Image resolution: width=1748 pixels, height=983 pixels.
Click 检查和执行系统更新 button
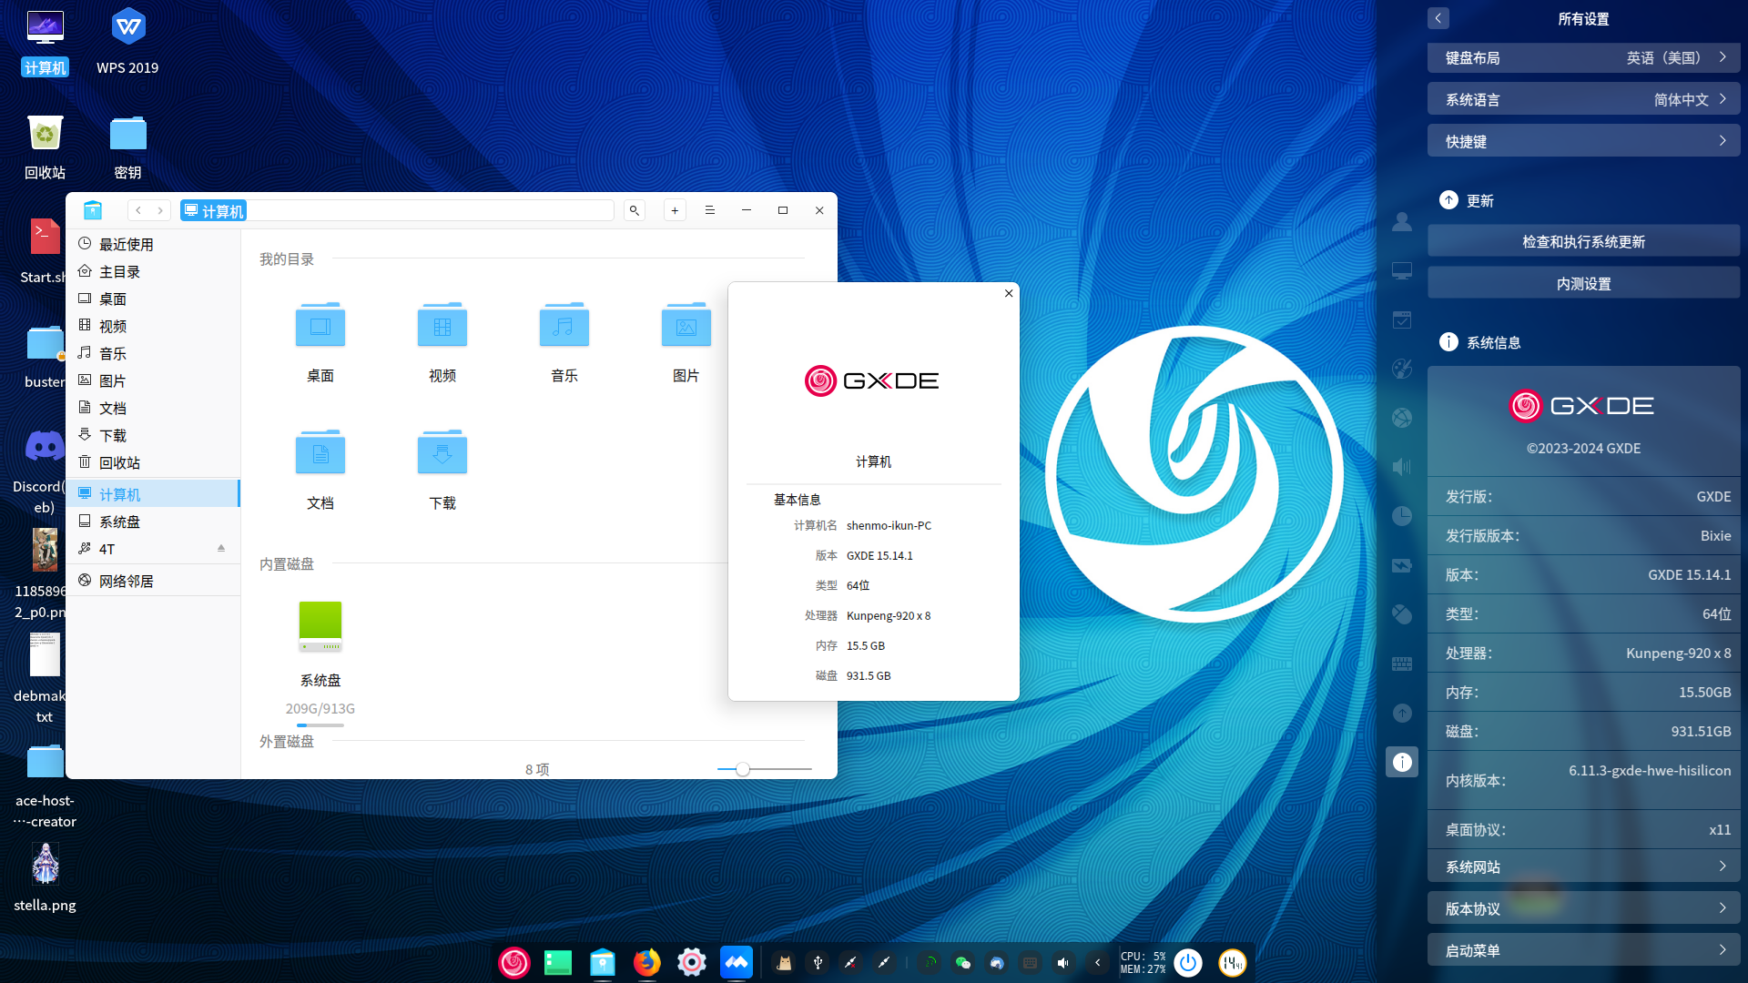click(1583, 241)
